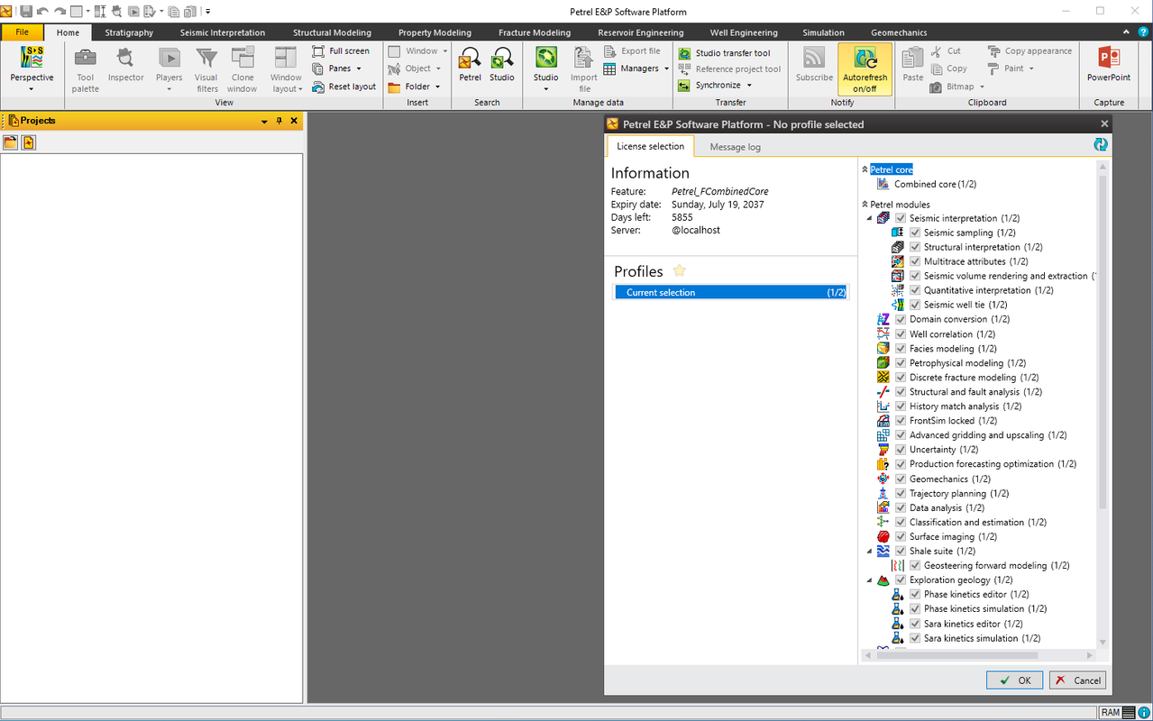Open Petrel search

470,65
